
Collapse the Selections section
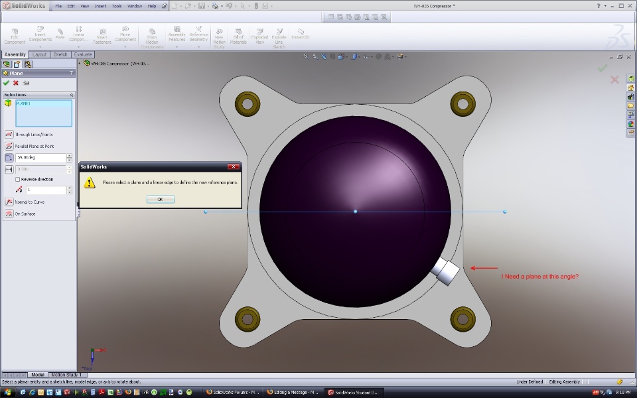(71, 95)
